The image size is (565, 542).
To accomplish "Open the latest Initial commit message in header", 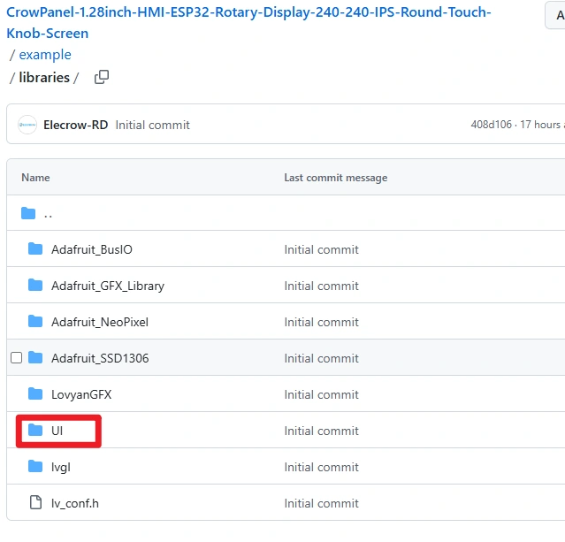I will [x=152, y=125].
